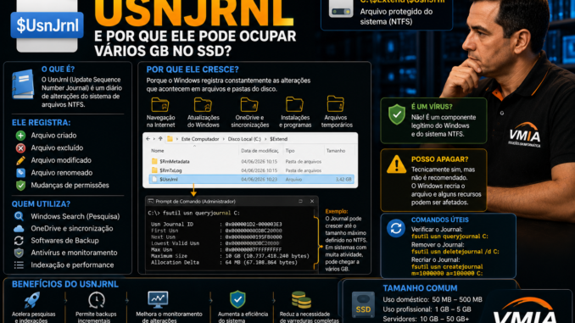Click the 'Prompt de Comando (Administrador)' title bar
575x323 pixels.
[232, 201]
